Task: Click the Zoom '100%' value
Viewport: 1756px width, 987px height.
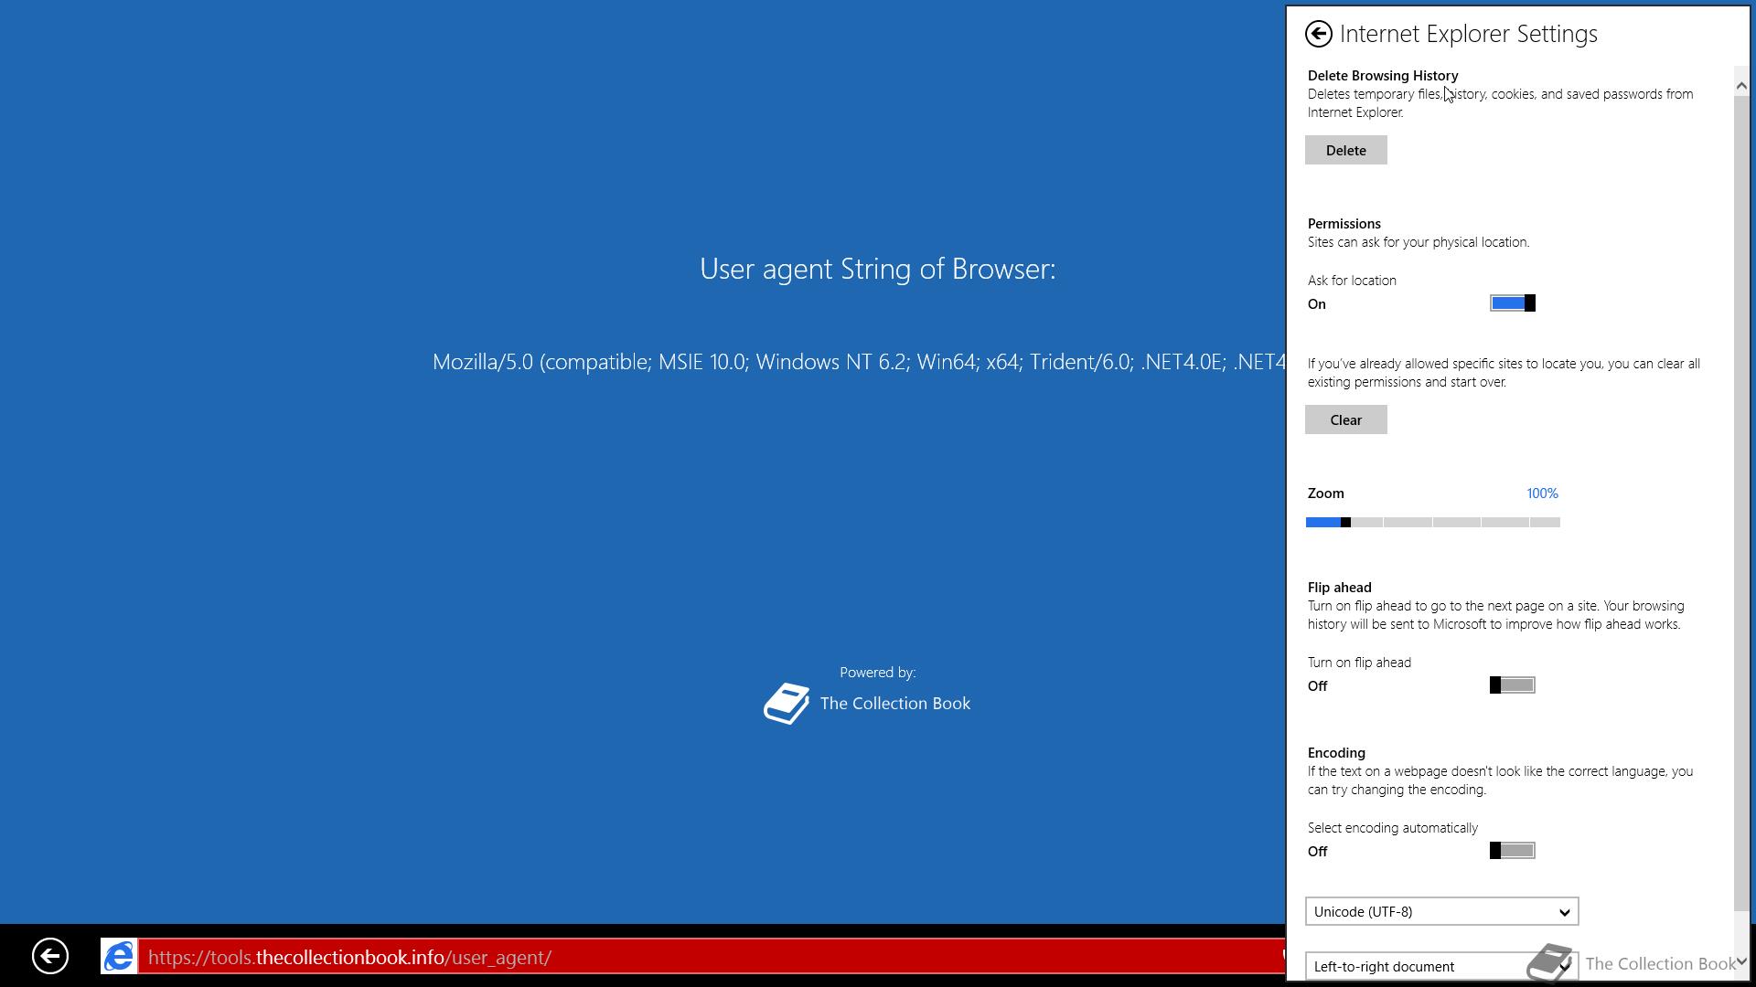Action: tap(1542, 493)
